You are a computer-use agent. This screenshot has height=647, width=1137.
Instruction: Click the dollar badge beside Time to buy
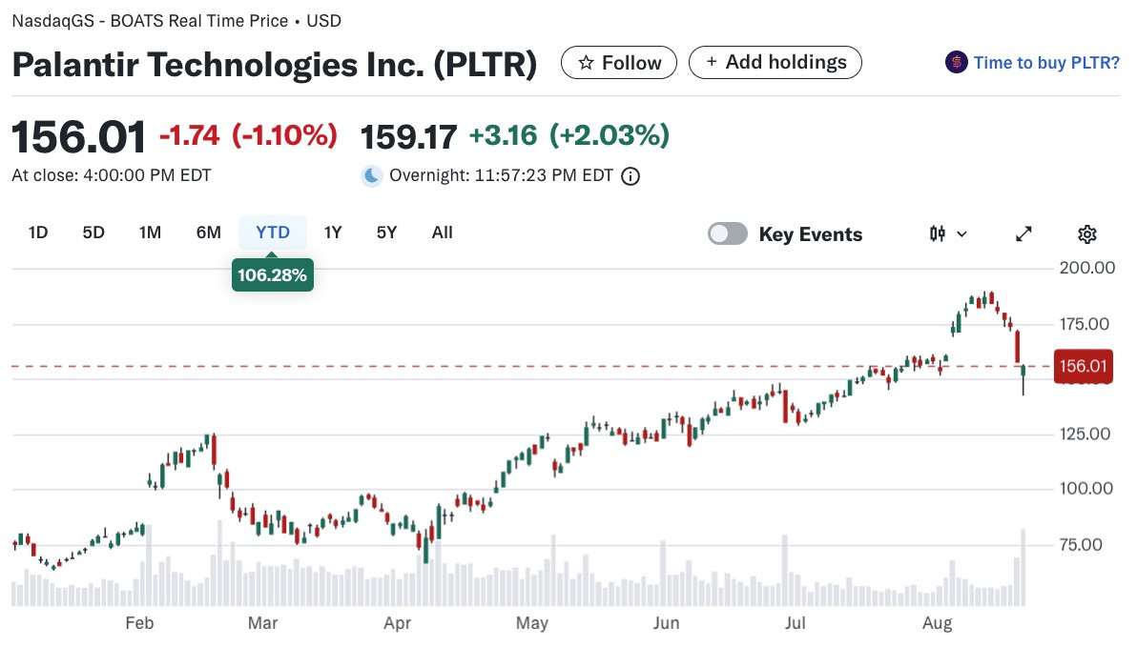coord(957,62)
